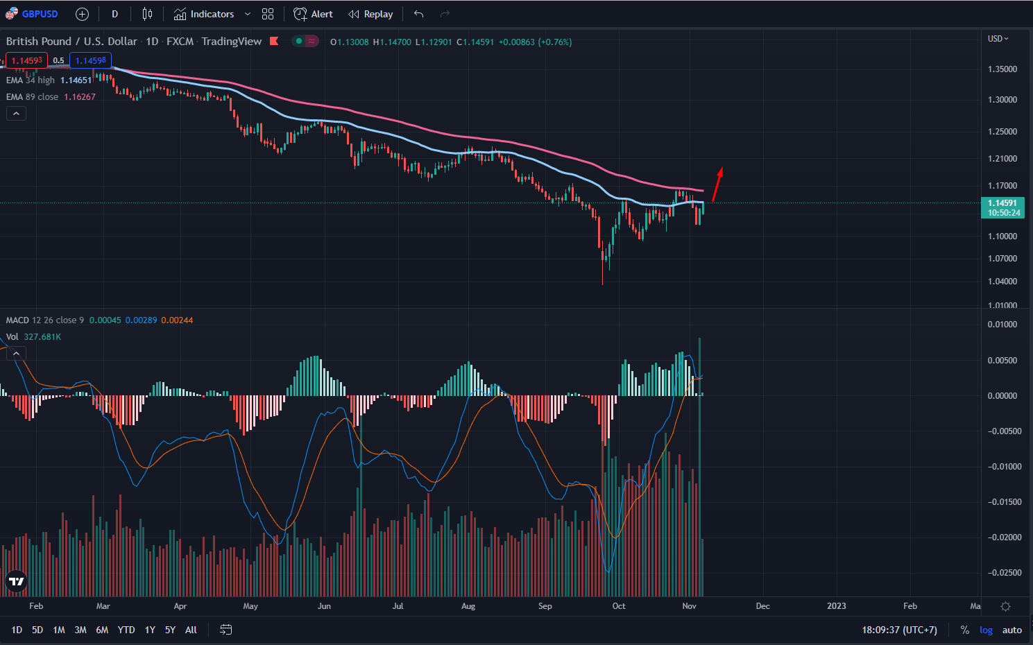Click the undo arrow in toolbar
Viewport: 1033px width, 645px height.
418,14
